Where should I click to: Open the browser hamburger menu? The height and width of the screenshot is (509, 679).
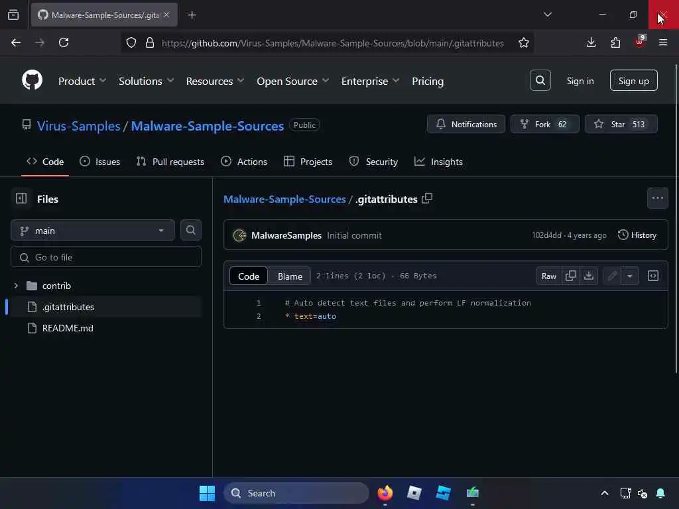click(663, 42)
